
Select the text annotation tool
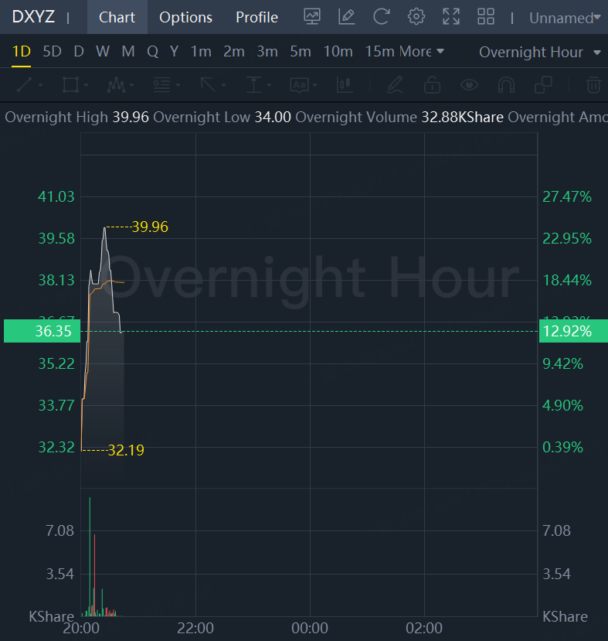(299, 85)
